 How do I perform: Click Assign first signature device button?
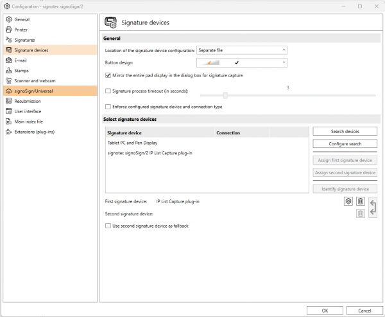coord(345,160)
